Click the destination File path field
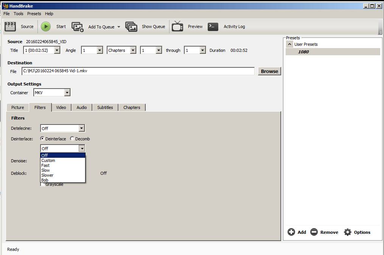Viewport: 384px width, 255px height. [138, 71]
